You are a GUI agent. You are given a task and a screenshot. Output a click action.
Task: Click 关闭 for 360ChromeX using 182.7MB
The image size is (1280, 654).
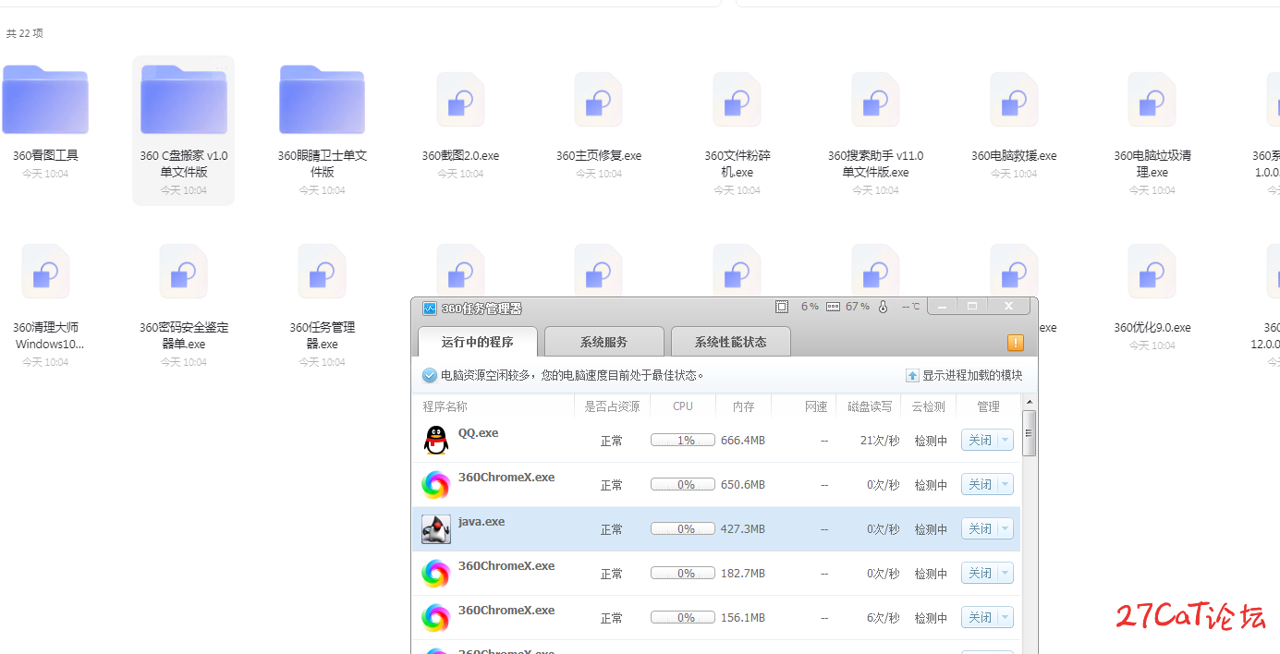tap(980, 574)
